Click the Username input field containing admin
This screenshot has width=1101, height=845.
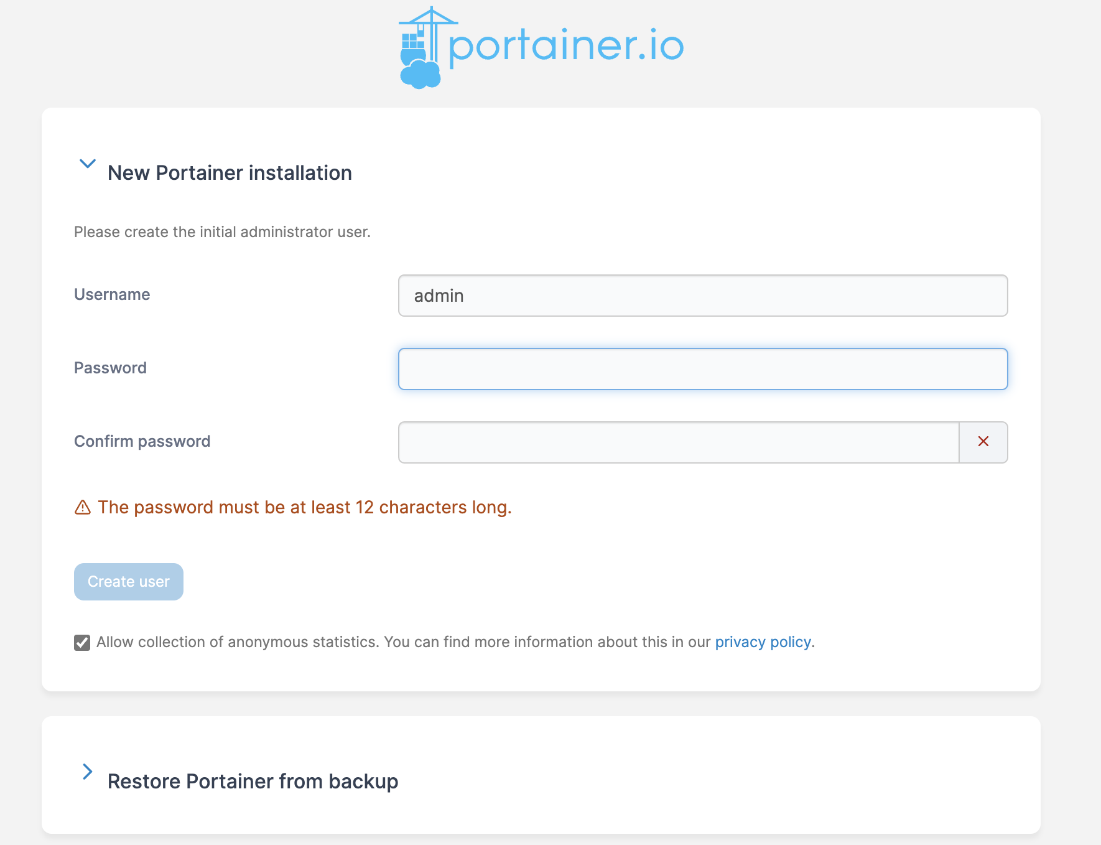pyautogui.click(x=703, y=296)
